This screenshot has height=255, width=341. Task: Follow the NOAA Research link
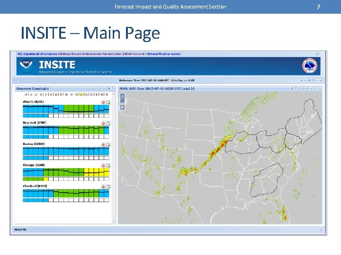pyautogui.click(x=135, y=54)
